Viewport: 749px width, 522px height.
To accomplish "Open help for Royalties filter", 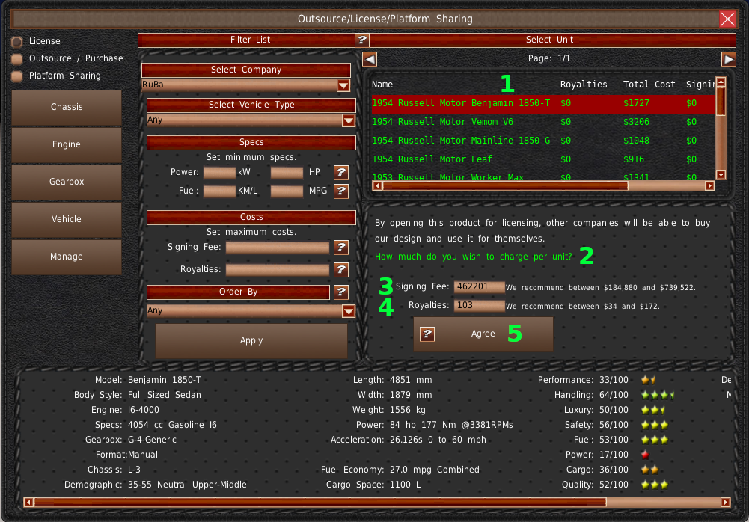I will click(x=341, y=270).
